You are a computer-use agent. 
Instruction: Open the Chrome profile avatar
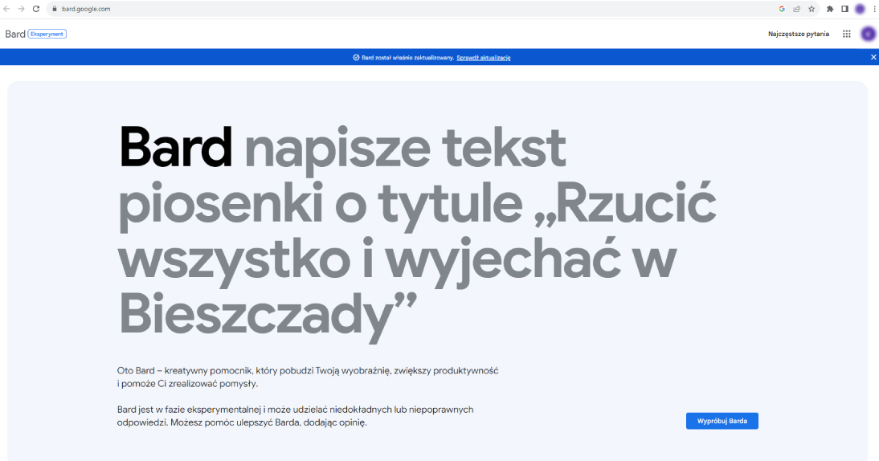(860, 9)
